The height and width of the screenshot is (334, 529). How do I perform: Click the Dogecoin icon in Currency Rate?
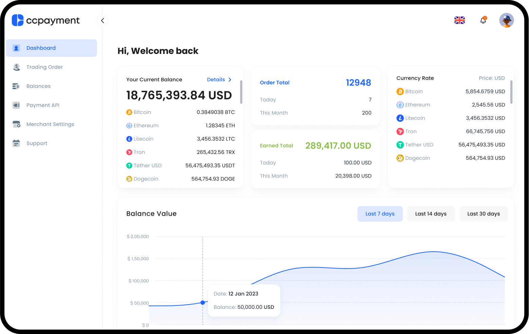click(x=400, y=158)
